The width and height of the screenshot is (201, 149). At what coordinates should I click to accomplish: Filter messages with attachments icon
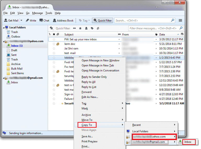click(x=97, y=28)
